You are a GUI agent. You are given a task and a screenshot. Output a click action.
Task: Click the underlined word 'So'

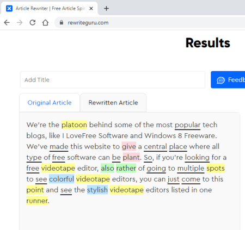(x=148, y=158)
